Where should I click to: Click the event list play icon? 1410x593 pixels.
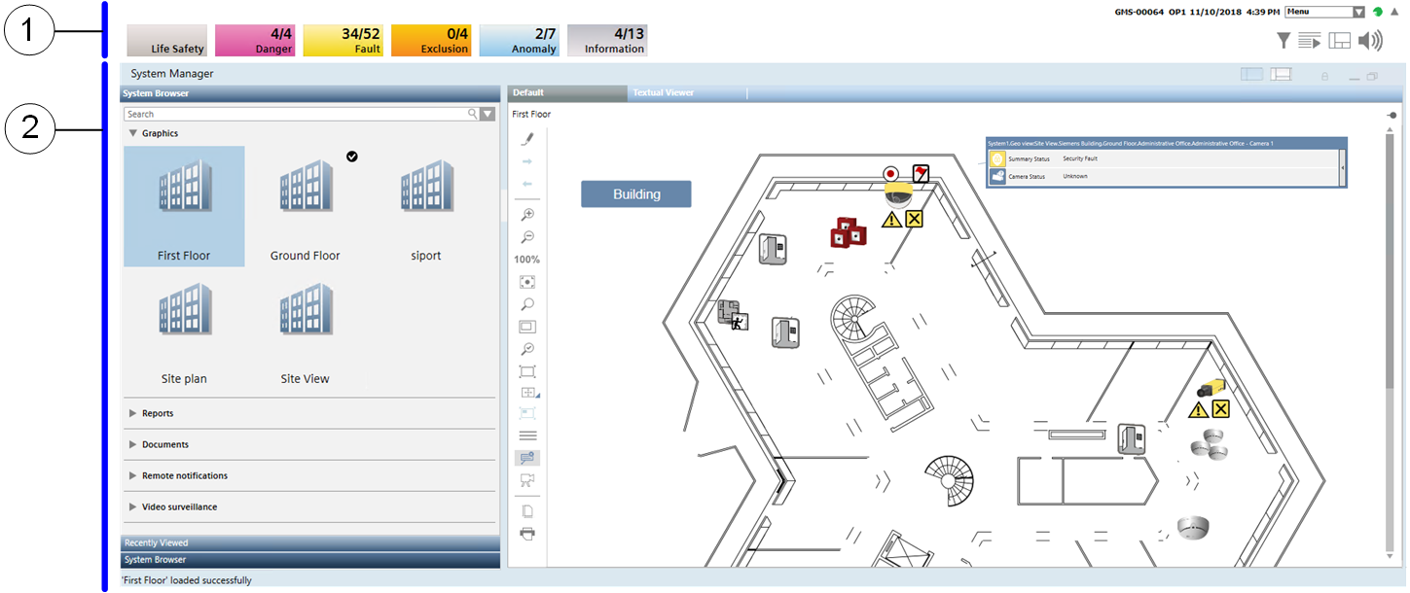1310,40
